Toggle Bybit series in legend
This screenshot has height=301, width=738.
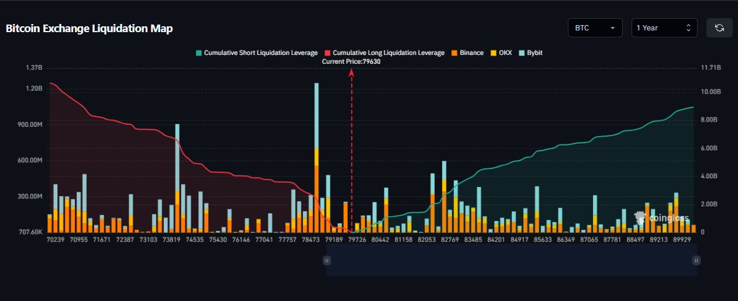(530, 53)
